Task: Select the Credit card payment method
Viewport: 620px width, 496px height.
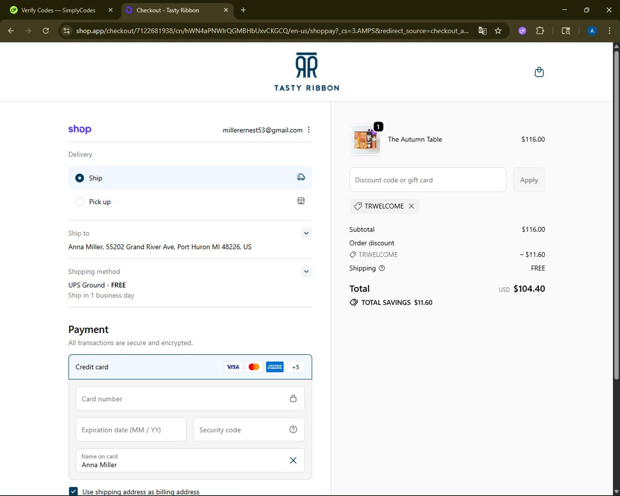Action: 190,367
